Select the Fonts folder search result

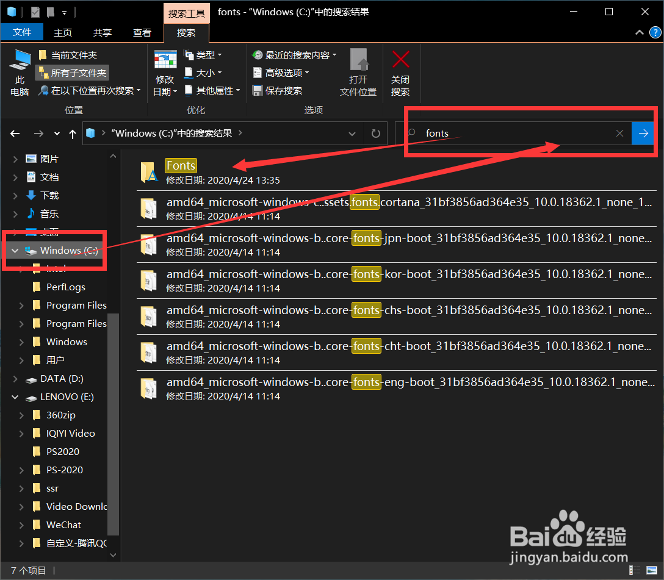(396, 172)
